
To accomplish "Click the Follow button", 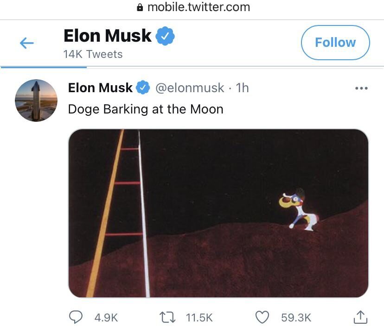I will 335,43.
